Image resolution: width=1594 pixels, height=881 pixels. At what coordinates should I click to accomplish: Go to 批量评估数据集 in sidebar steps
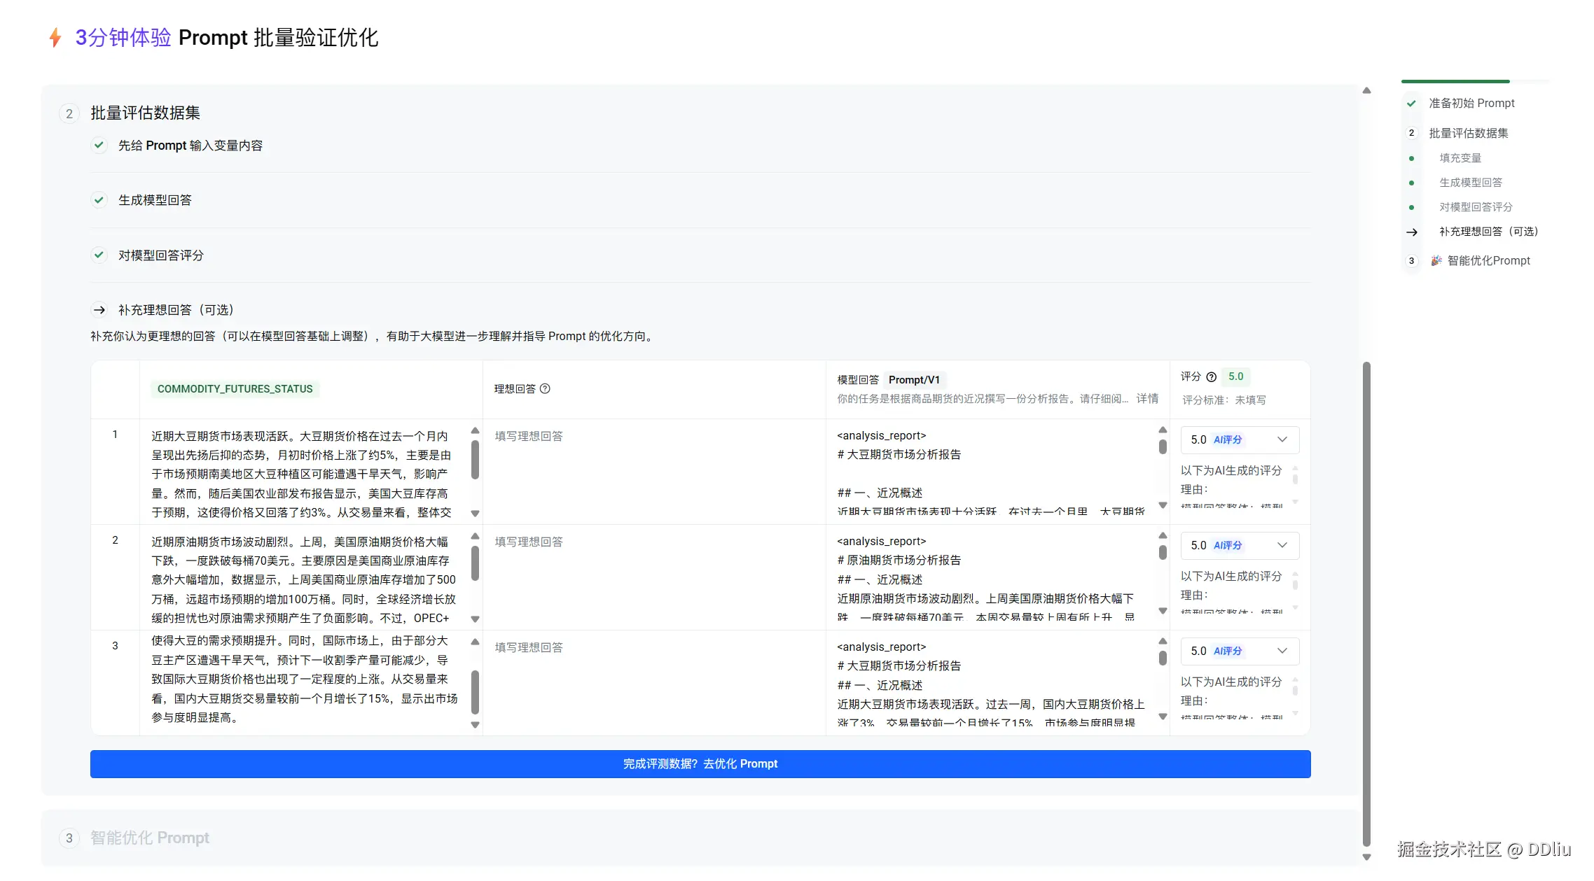pos(1468,134)
